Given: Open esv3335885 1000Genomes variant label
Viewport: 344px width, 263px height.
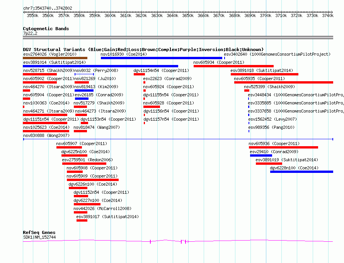Looking at the screenshot, I should click(x=295, y=103).
